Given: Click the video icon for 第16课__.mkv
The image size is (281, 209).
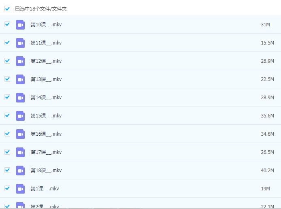Looking at the screenshot, I should click(20, 134).
